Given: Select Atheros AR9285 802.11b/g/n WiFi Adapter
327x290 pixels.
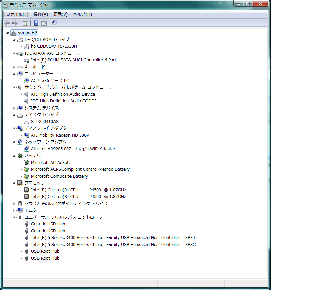Looking at the screenshot, I should [x=73, y=149].
